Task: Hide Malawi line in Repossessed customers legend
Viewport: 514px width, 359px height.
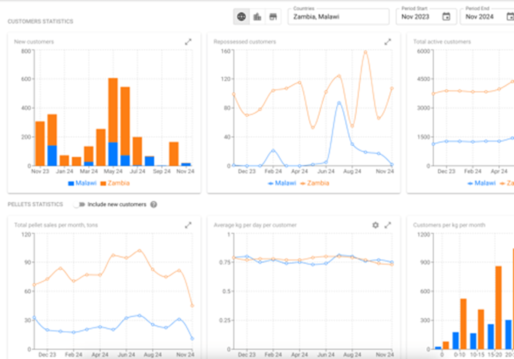Action: [x=282, y=183]
